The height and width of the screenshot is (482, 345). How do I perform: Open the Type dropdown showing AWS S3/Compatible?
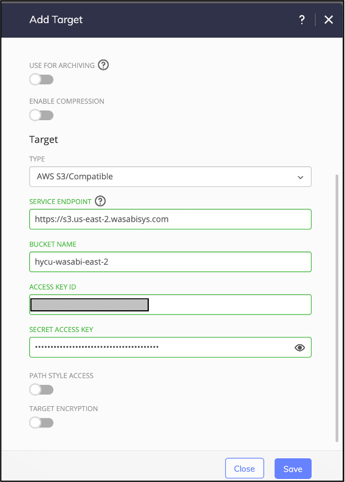(170, 177)
